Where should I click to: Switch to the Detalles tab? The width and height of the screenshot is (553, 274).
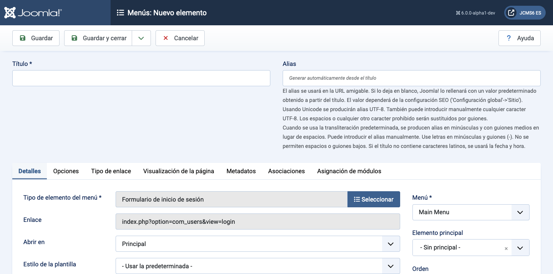(30, 171)
